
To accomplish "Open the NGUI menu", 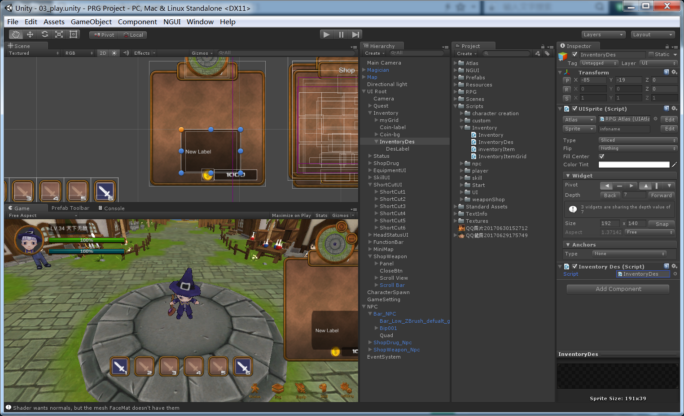I will (x=172, y=22).
